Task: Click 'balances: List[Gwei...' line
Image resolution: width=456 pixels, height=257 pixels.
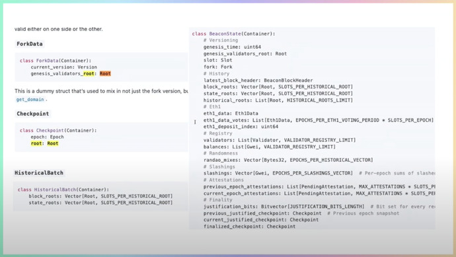Action: [270, 147]
